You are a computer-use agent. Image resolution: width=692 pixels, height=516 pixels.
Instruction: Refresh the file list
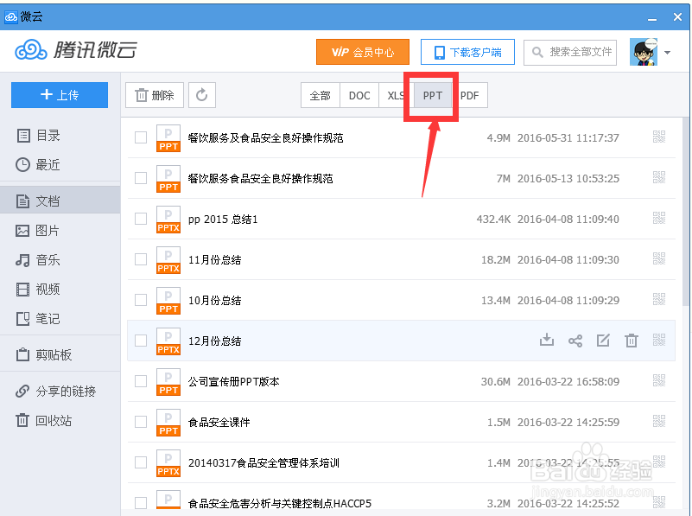tap(201, 95)
